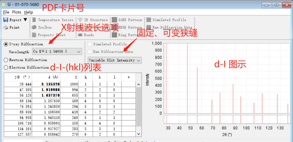Click the table vertical scrollbar thumb
The image size is (293, 142).
click(x=138, y=107)
